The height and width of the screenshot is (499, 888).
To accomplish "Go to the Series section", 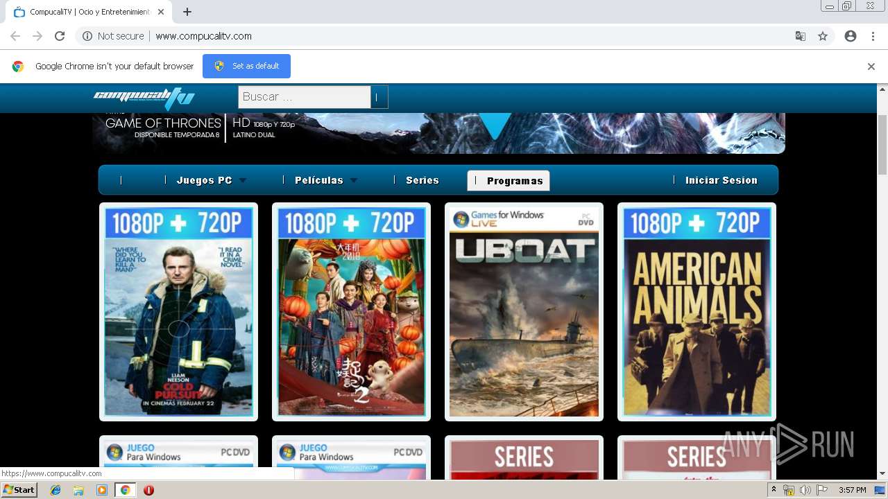I will click(x=422, y=180).
